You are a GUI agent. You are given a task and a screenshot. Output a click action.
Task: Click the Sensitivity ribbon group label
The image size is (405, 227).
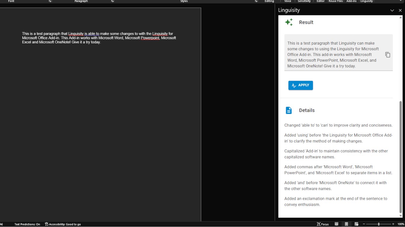304,1
